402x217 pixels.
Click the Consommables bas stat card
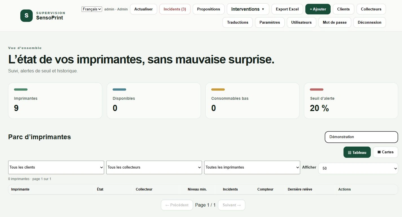(x=252, y=101)
